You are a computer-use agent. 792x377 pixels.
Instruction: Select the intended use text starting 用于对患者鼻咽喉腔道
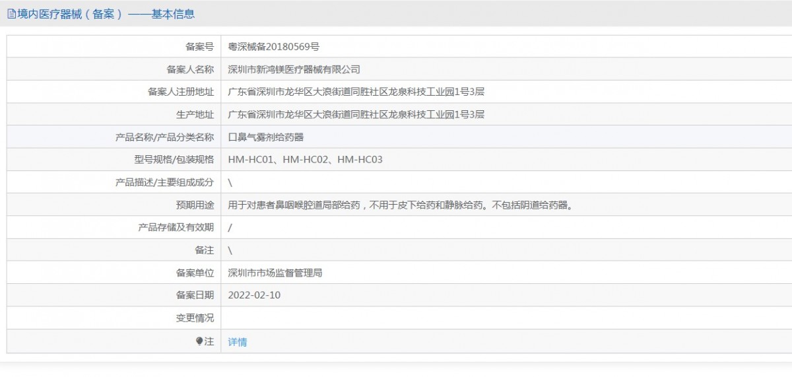click(x=401, y=205)
